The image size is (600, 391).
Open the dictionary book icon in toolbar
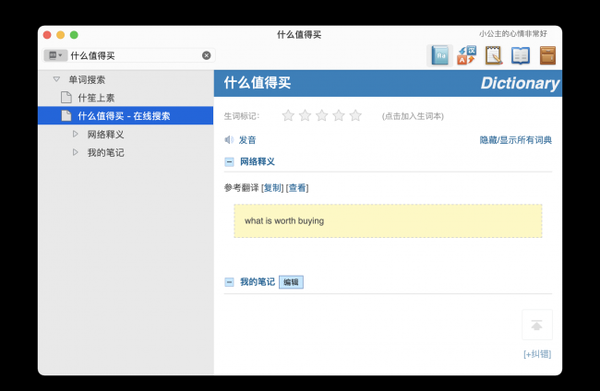pos(439,56)
